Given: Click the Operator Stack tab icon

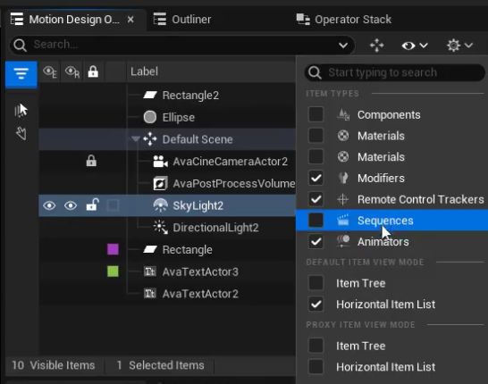Looking at the screenshot, I should click(303, 20).
